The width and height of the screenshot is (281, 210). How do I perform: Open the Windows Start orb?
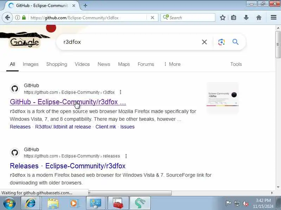[x=9, y=203]
